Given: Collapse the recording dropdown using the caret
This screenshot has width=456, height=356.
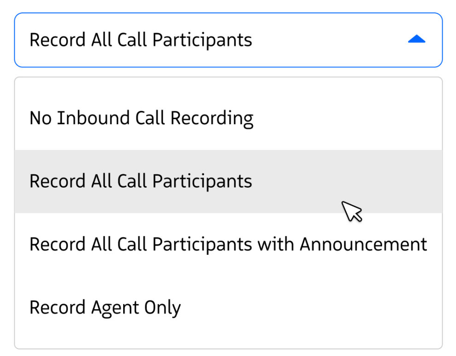Looking at the screenshot, I should [x=416, y=40].
